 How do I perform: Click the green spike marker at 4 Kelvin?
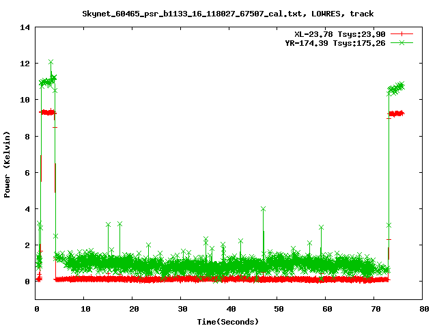pyautogui.click(x=263, y=208)
